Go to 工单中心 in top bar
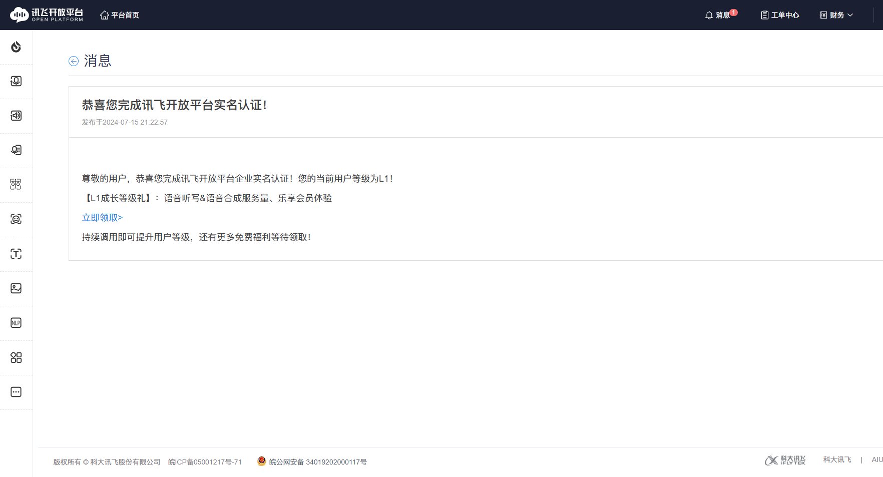Screen dimensions: 883x477 pyautogui.click(x=780, y=15)
